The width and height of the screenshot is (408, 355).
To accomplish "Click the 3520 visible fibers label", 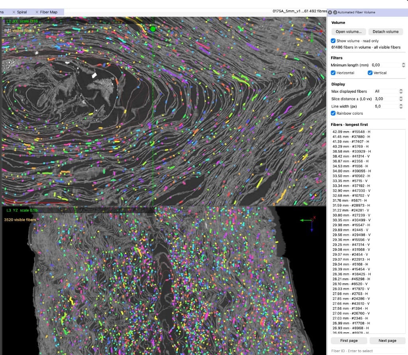I will [20, 220].
